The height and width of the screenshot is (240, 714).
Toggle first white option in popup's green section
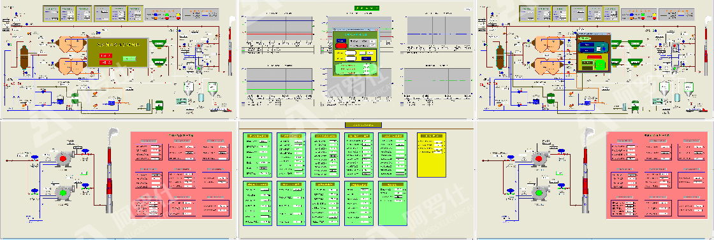367,66
